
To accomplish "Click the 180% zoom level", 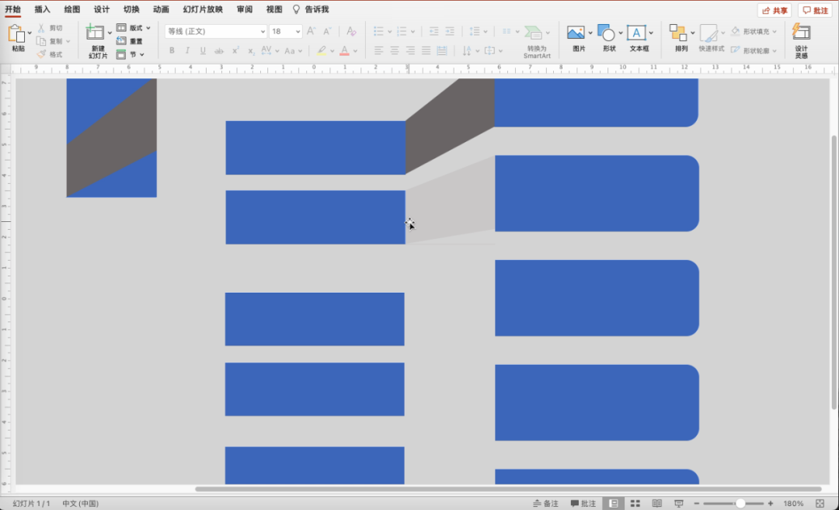I will click(x=793, y=503).
